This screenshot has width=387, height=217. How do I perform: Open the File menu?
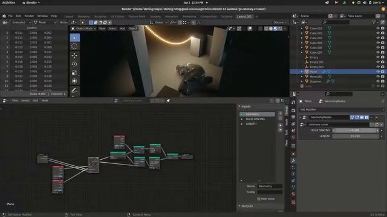[10, 16]
